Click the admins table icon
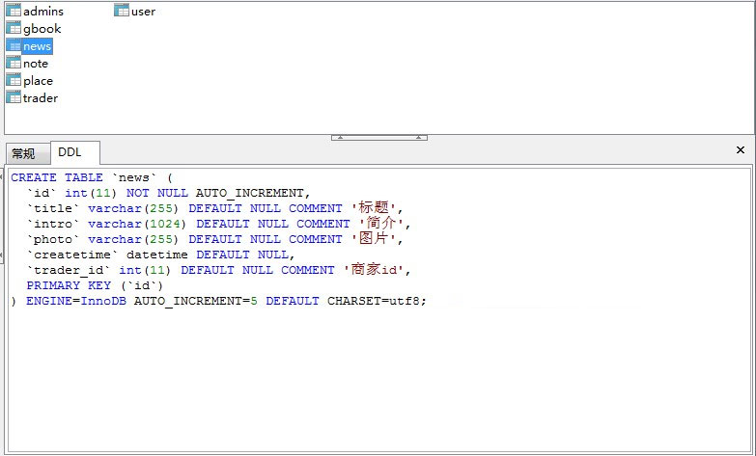This screenshot has width=756, height=456. click(x=14, y=12)
